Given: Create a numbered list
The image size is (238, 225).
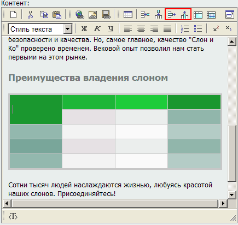Looking at the screenshot, I should click(x=185, y=29).
